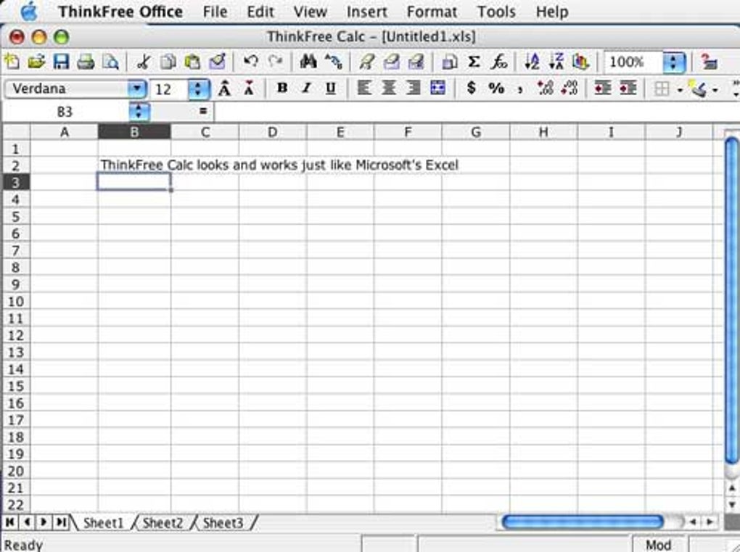Increase the decimal places
The height and width of the screenshot is (552, 740).
545,88
